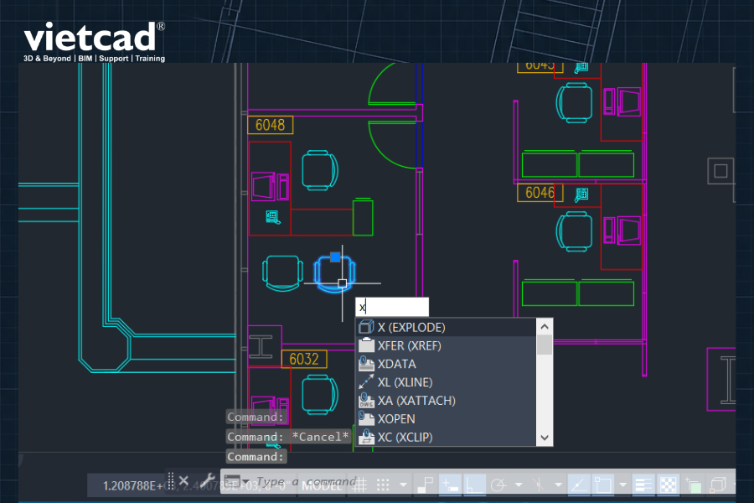Toggle Dynamic Input status bar button

(450, 485)
